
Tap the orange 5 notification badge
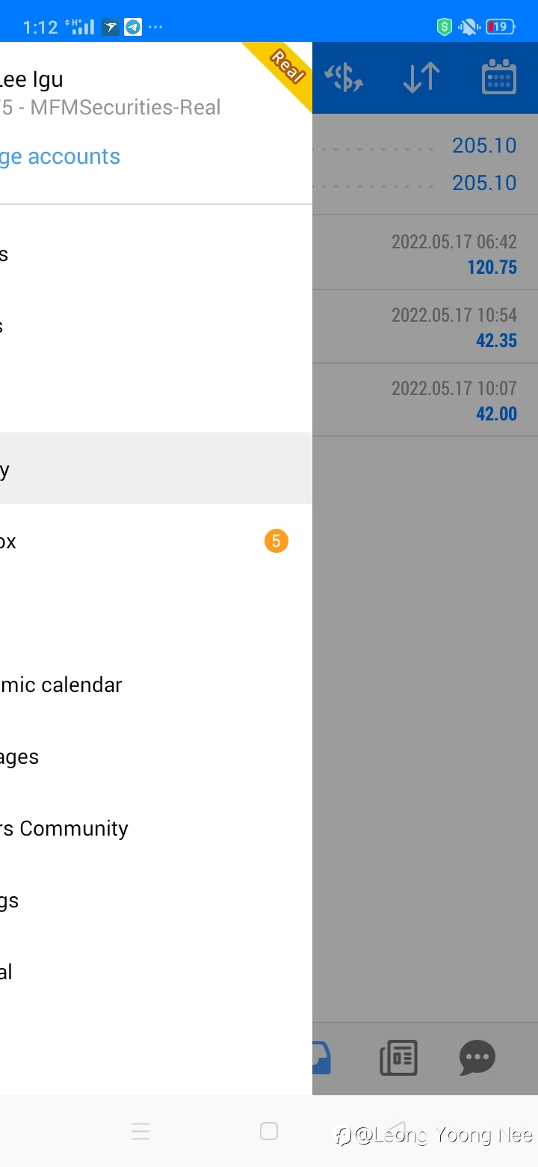click(x=276, y=541)
